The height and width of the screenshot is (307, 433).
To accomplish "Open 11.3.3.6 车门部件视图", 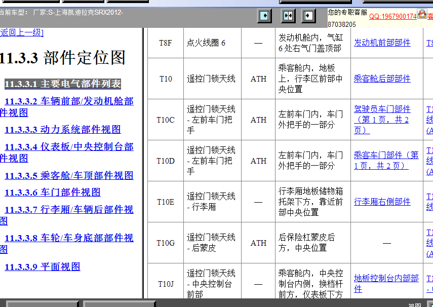I will point(53,193).
